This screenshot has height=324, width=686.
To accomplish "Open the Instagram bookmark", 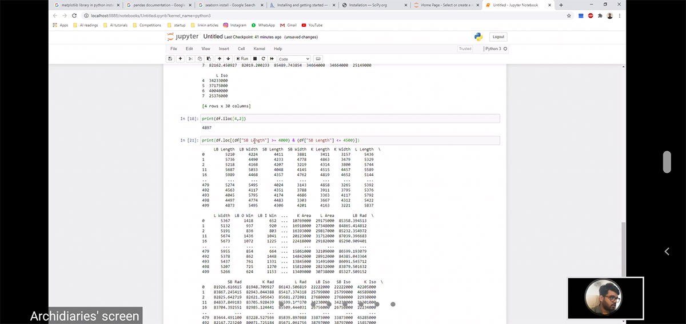I will [235, 25].
